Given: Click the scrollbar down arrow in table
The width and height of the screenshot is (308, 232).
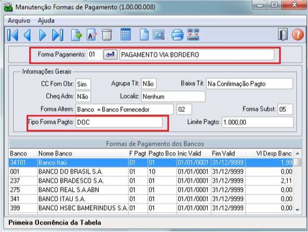Looking at the screenshot, I should click(x=298, y=210).
